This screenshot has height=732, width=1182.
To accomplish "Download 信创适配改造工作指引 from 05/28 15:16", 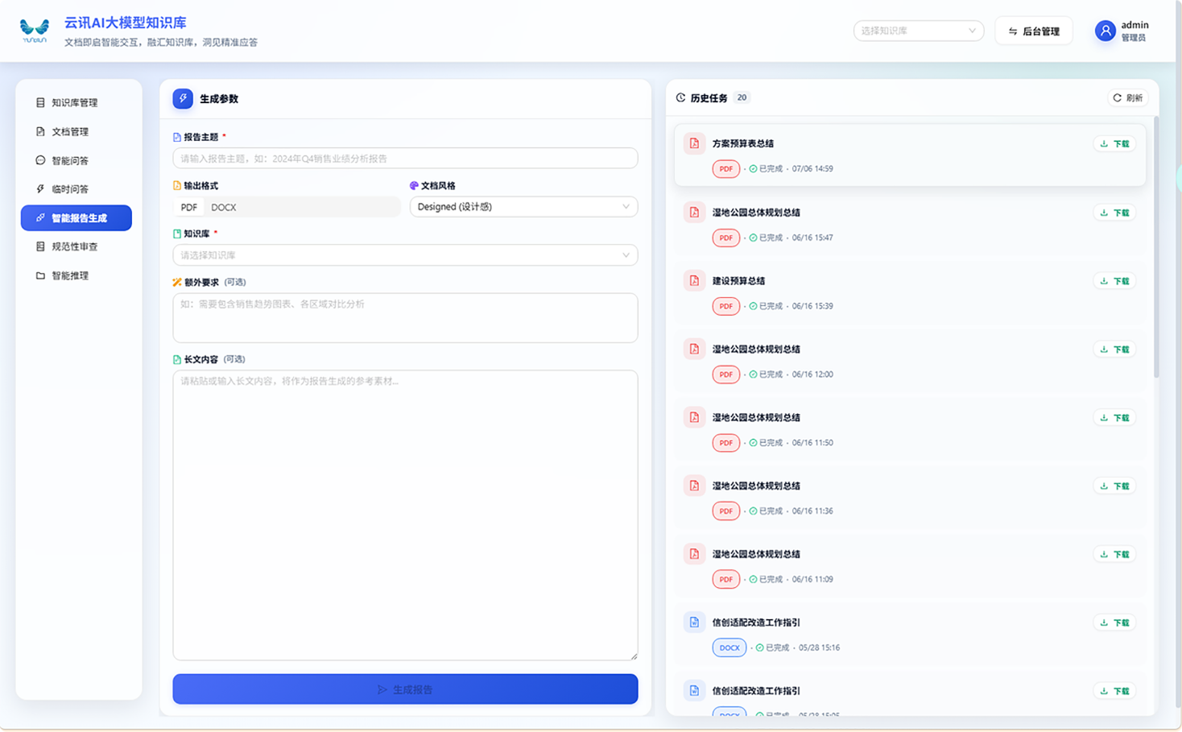I will click(x=1114, y=622).
